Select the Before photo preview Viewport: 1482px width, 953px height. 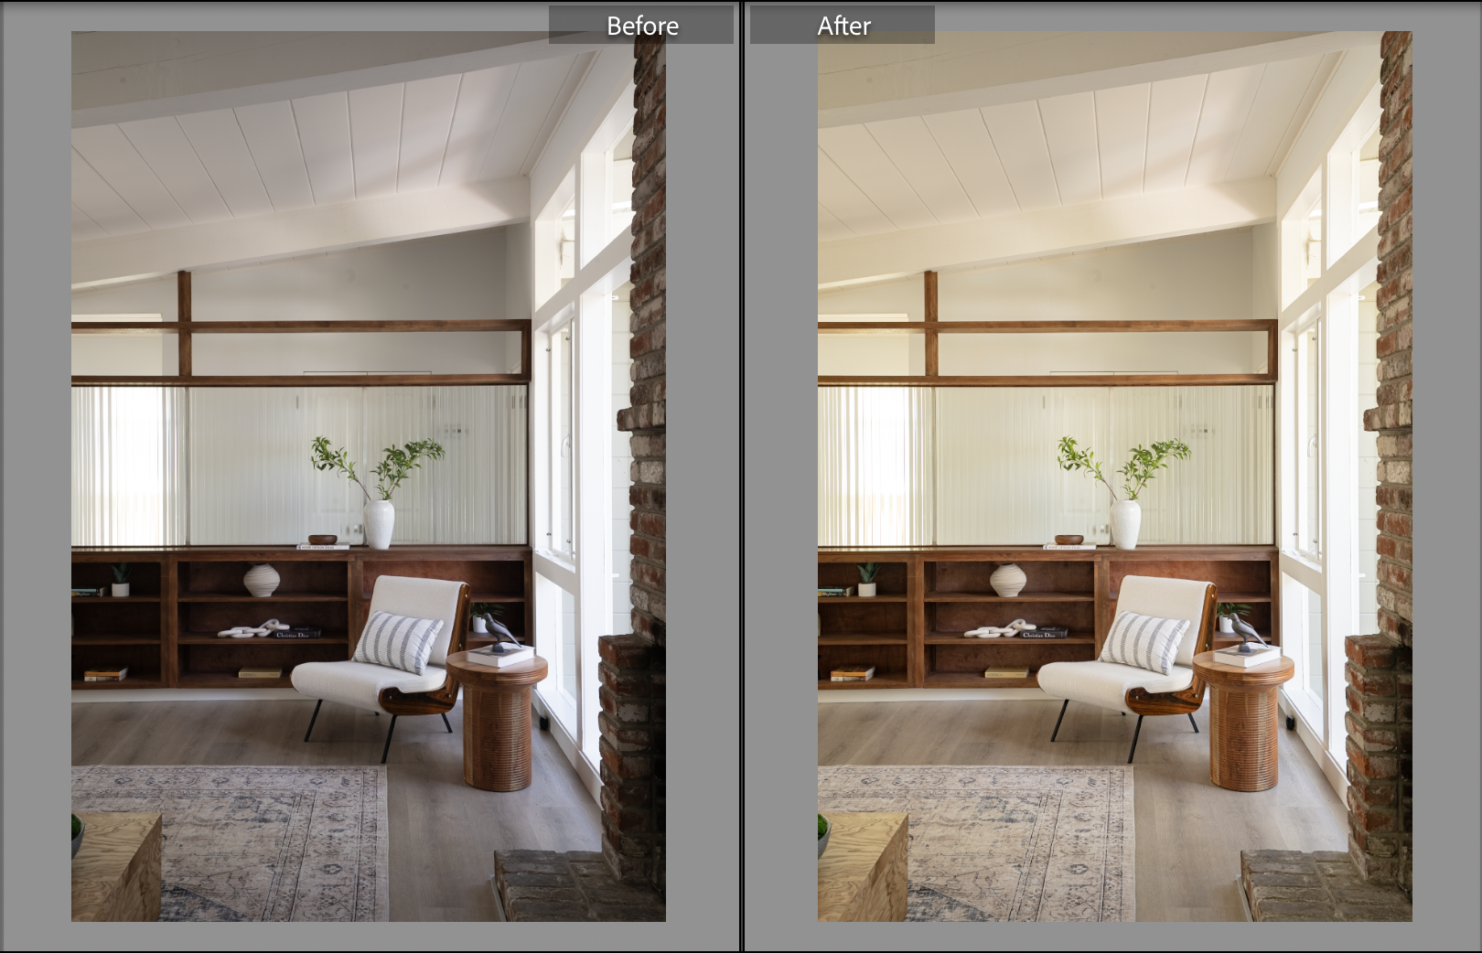(x=369, y=476)
